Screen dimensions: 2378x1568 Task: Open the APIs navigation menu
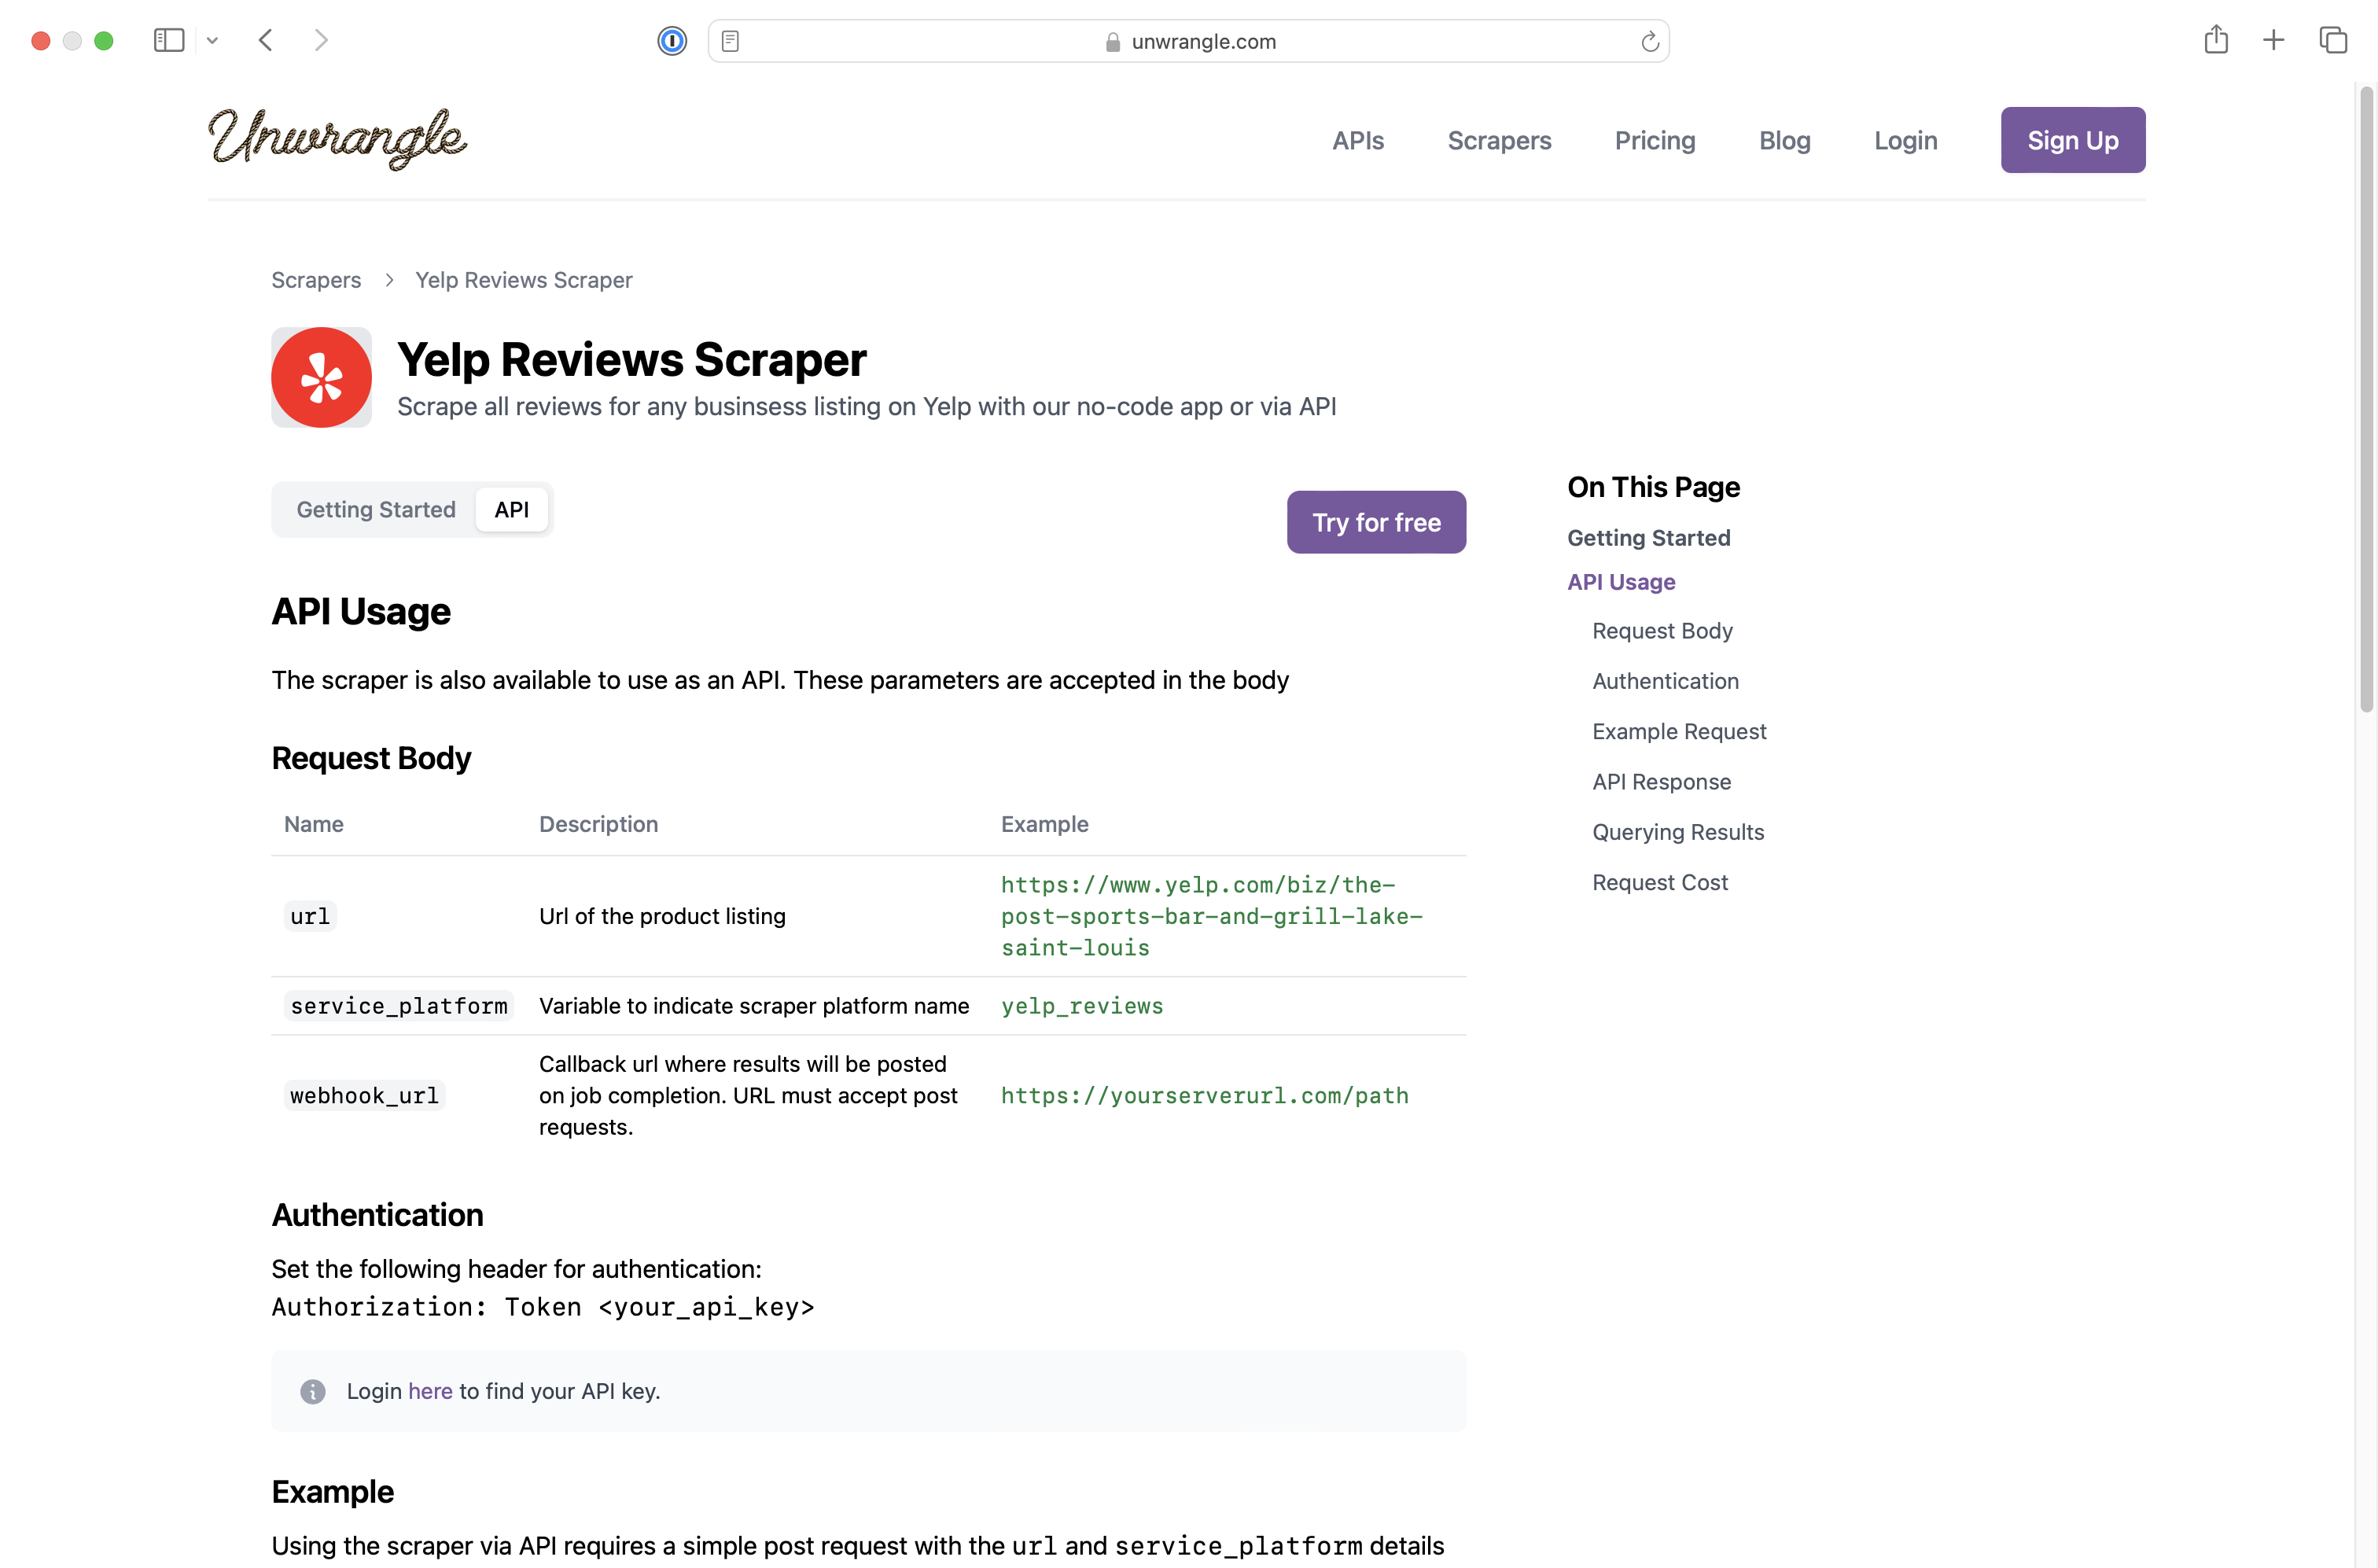tap(1357, 140)
